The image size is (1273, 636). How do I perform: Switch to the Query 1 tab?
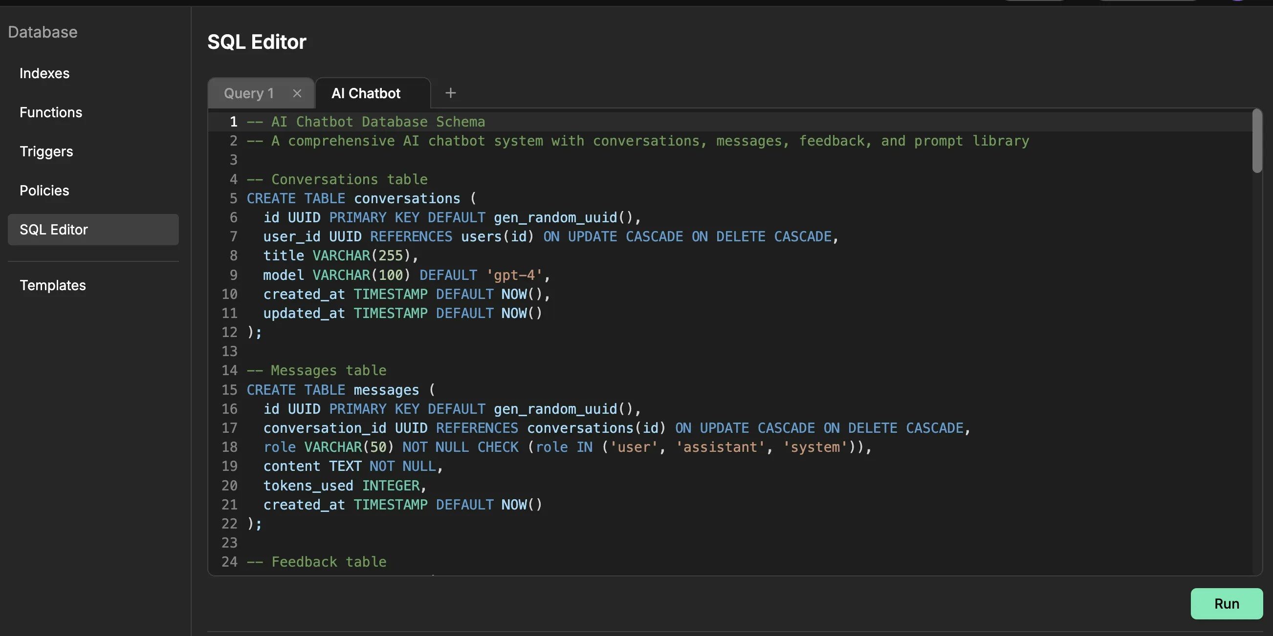point(248,93)
